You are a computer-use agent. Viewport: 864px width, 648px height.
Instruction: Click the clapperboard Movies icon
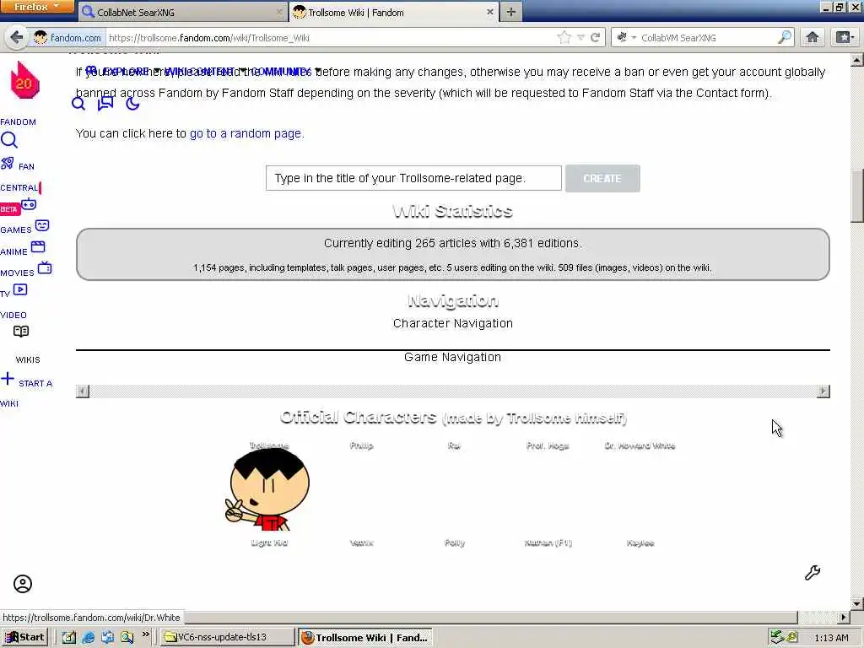(x=38, y=247)
